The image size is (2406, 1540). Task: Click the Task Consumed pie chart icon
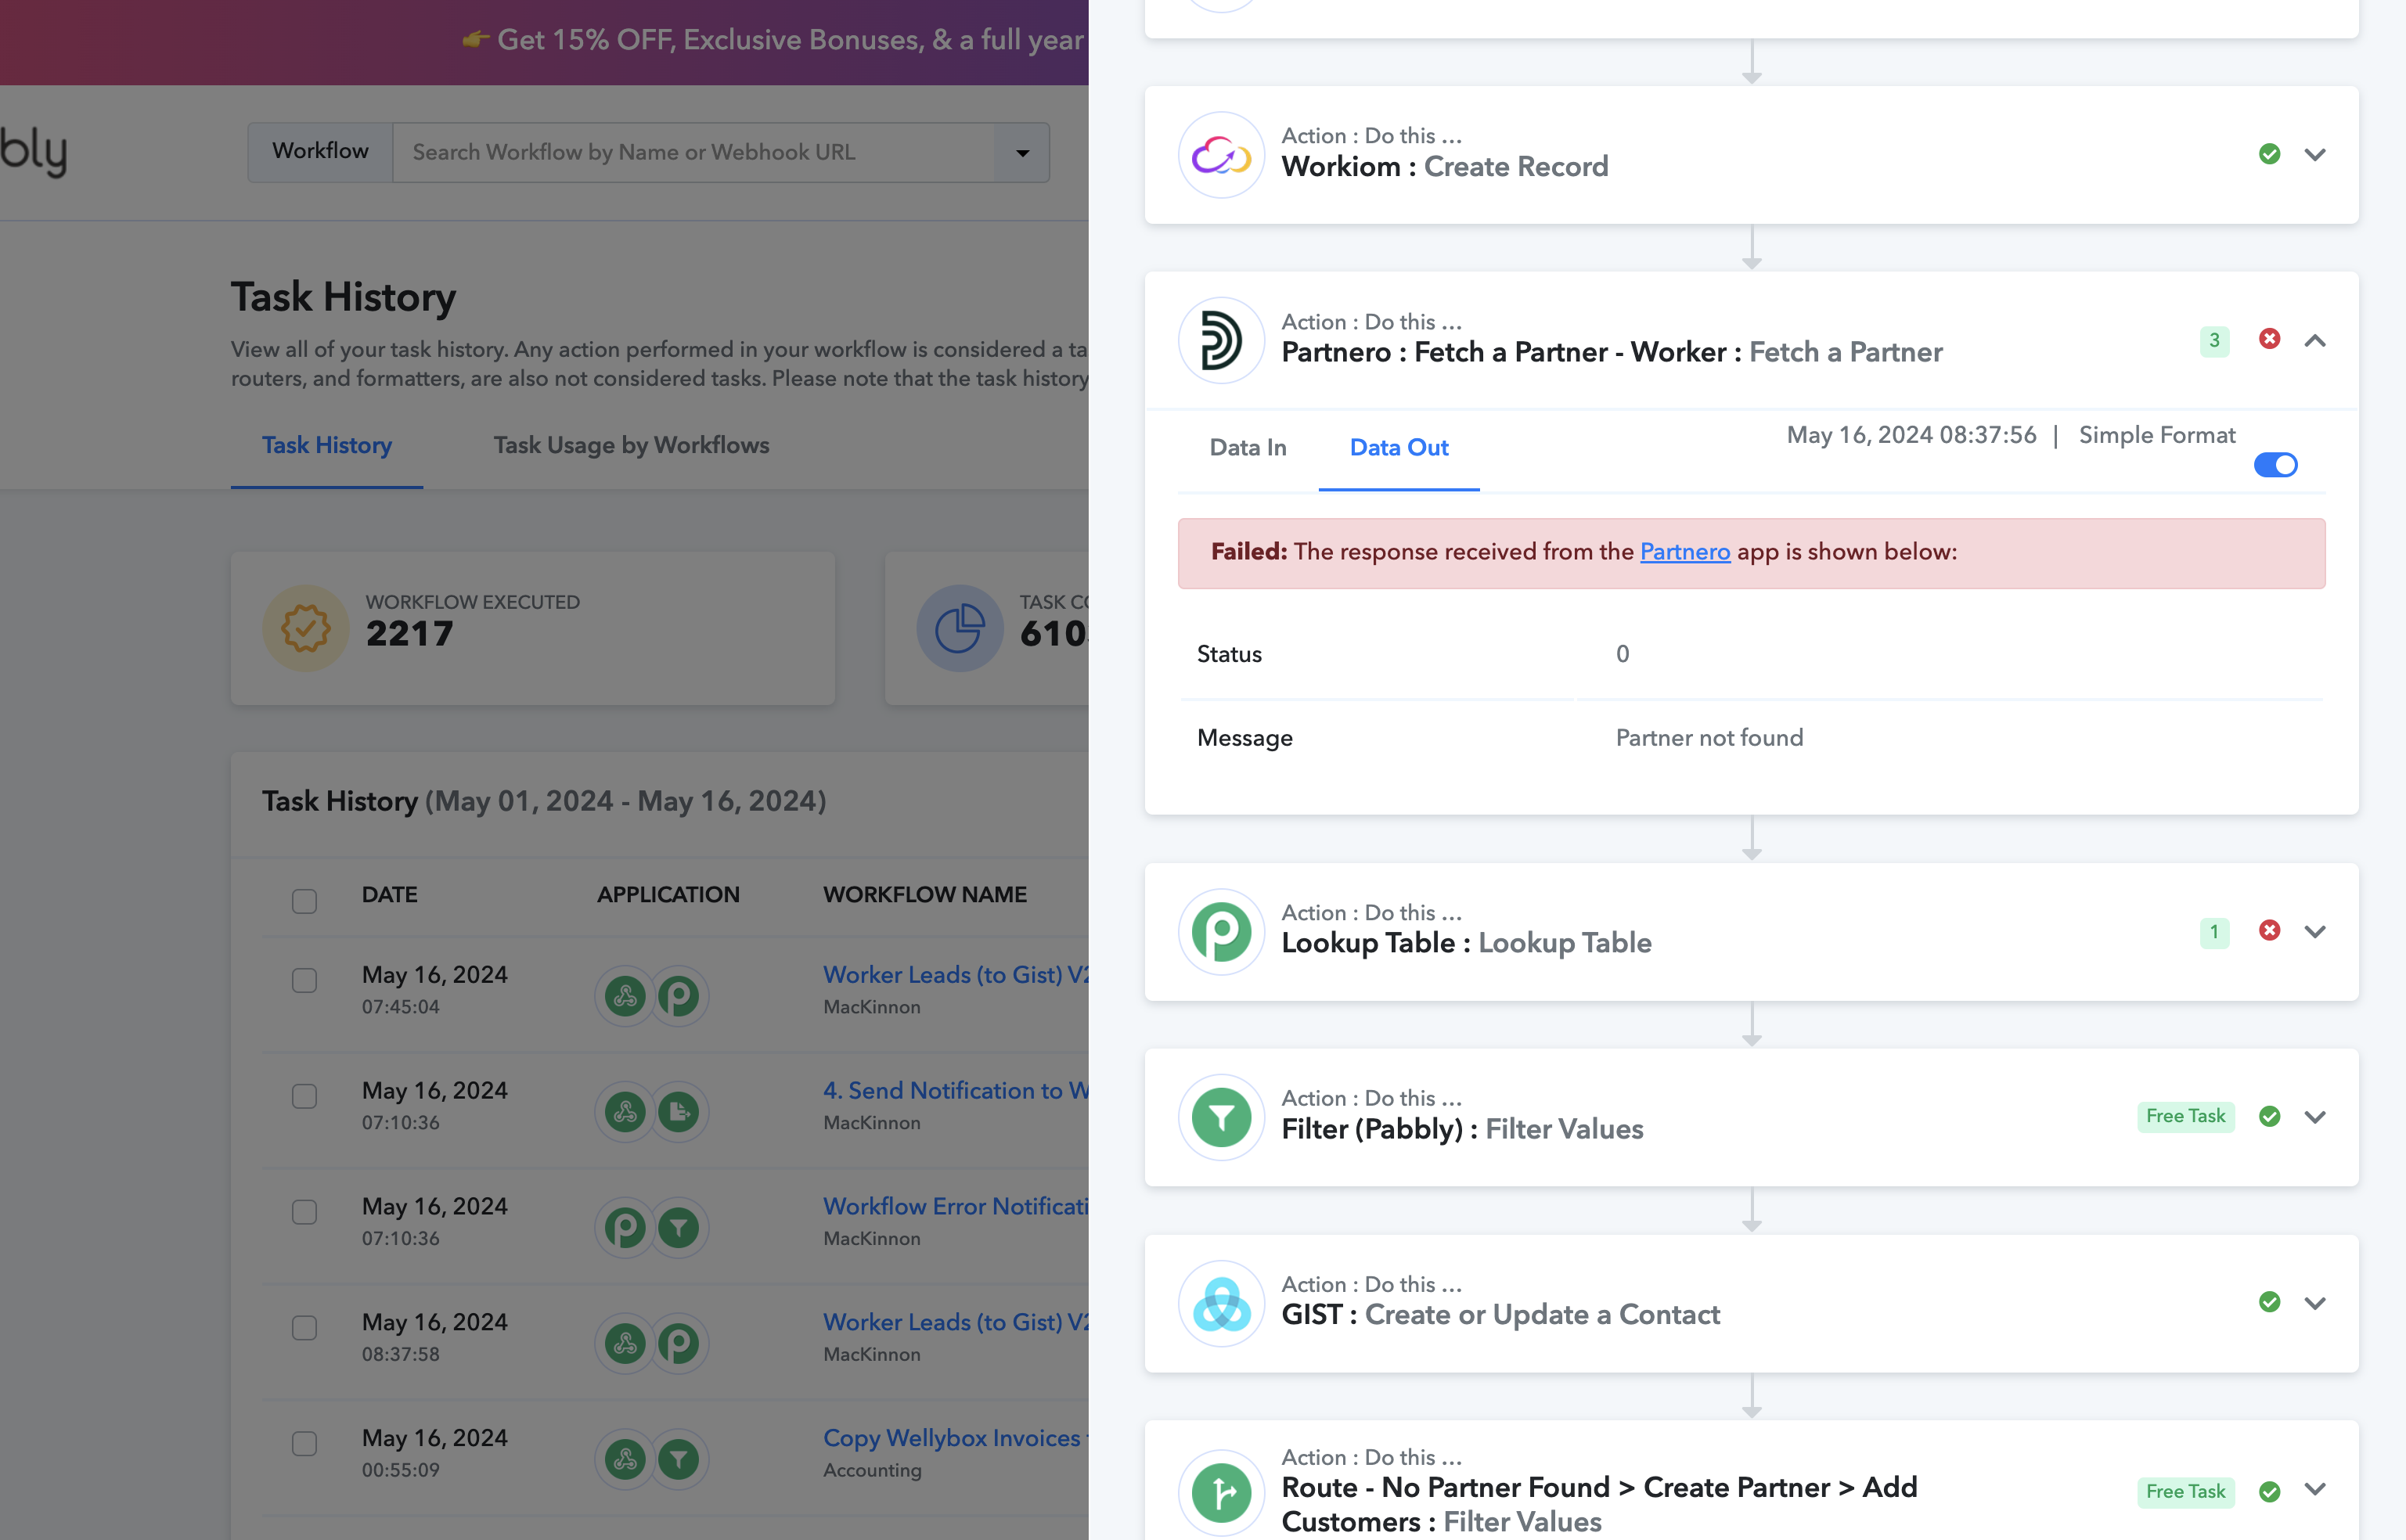coord(960,628)
